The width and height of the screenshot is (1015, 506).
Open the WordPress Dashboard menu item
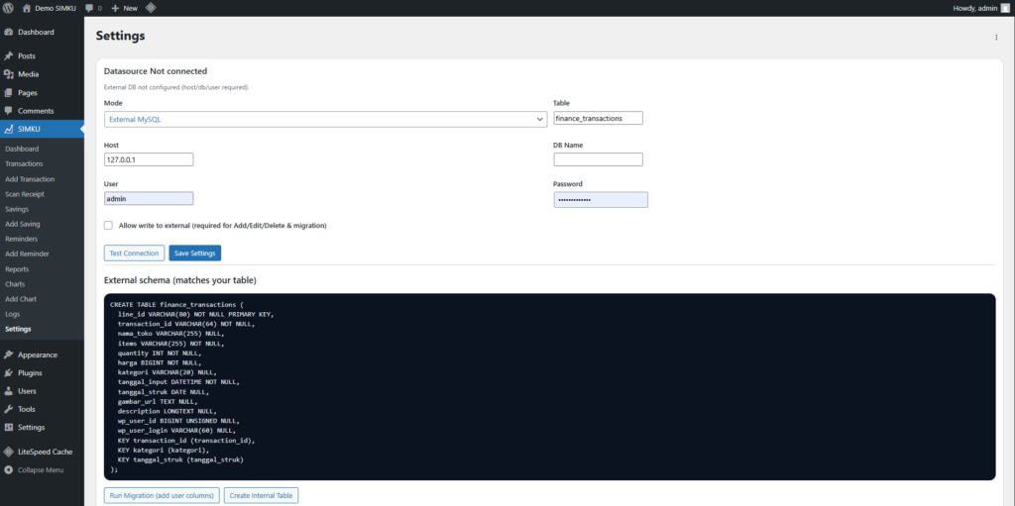42,32
